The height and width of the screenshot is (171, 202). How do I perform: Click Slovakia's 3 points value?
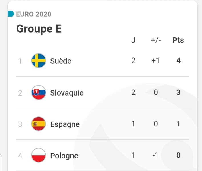178,92
